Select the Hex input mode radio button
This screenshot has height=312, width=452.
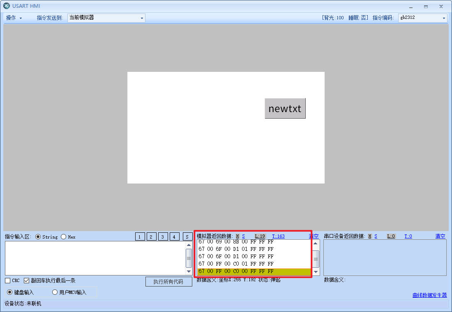64,237
